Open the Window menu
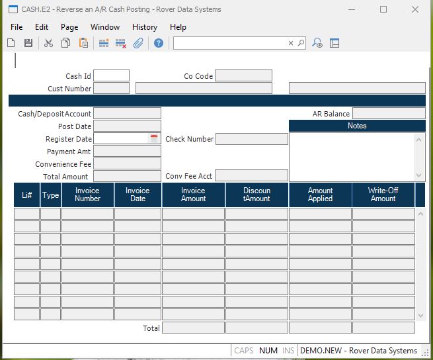The width and height of the screenshot is (433, 360). click(105, 27)
